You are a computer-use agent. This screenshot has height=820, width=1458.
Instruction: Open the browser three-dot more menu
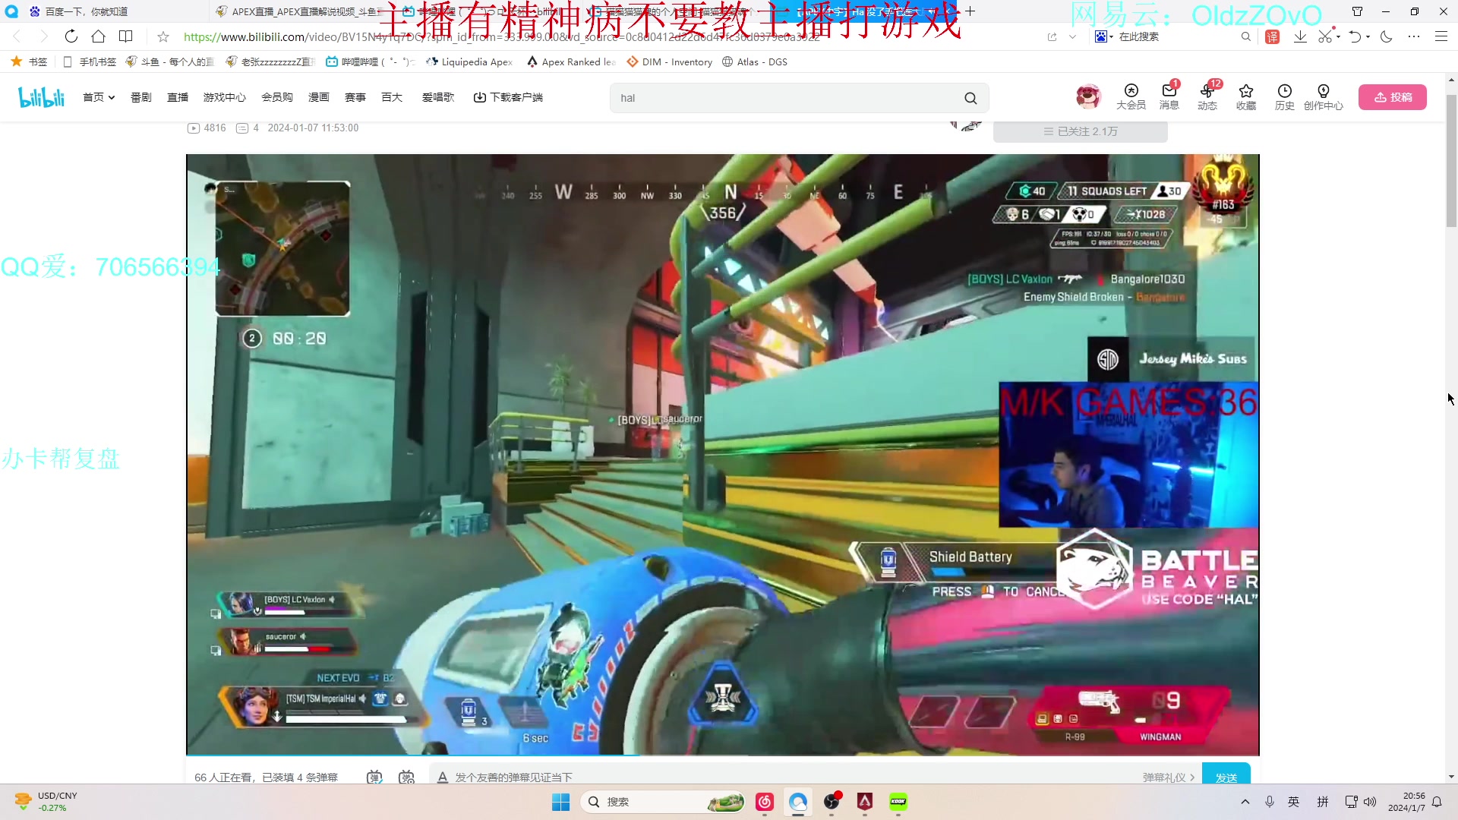[x=1414, y=36]
